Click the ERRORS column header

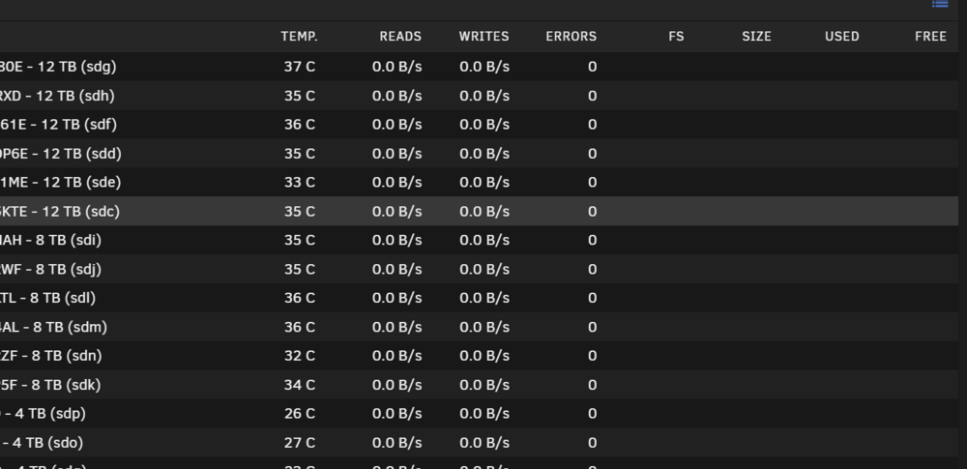571,37
